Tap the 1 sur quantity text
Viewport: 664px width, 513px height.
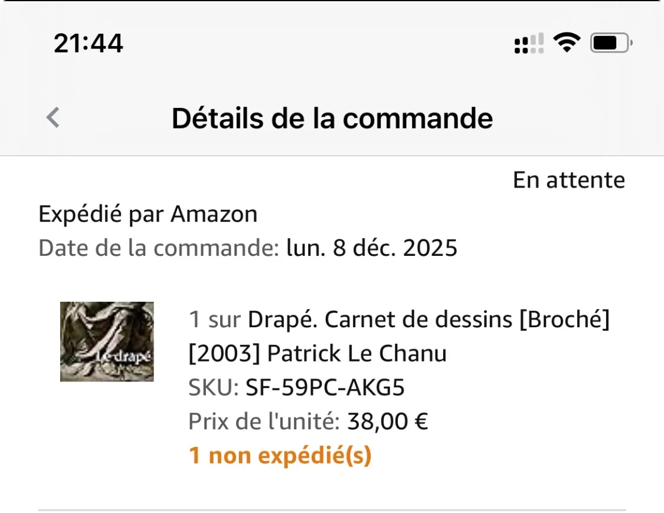point(214,320)
